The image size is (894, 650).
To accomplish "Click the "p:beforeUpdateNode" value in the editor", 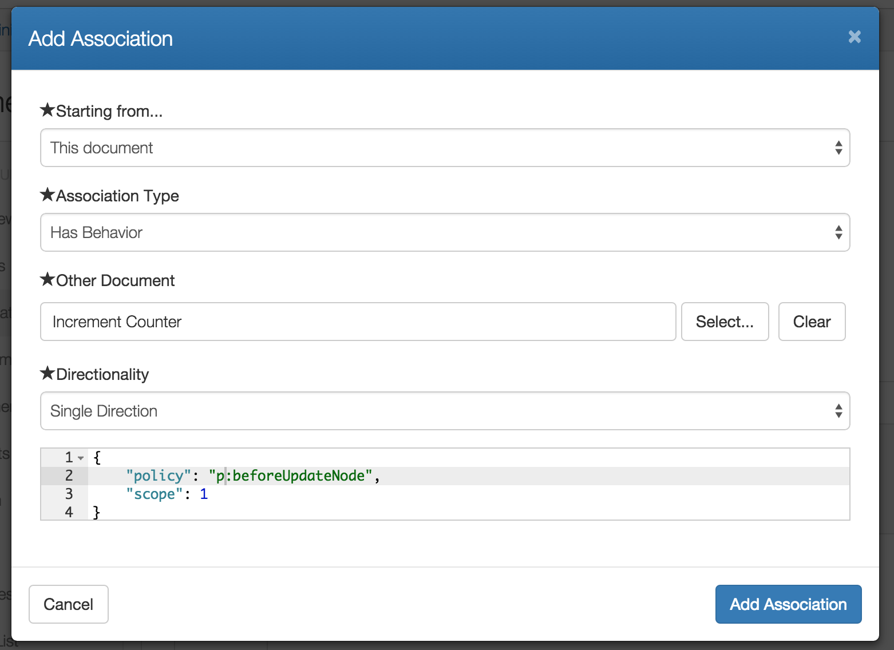I will click(x=291, y=475).
